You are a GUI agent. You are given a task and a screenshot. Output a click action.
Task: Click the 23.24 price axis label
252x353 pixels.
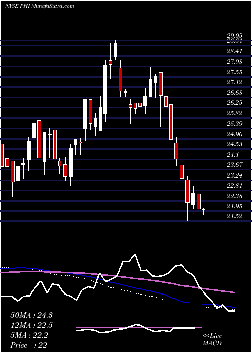[234, 175]
